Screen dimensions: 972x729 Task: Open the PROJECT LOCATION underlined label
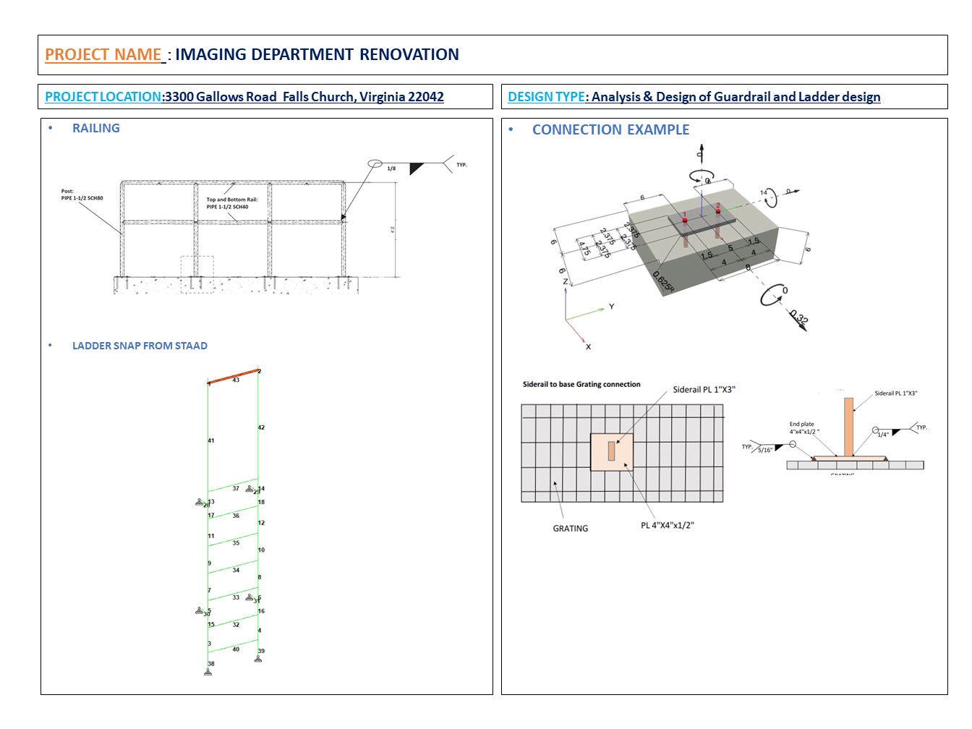(x=103, y=97)
